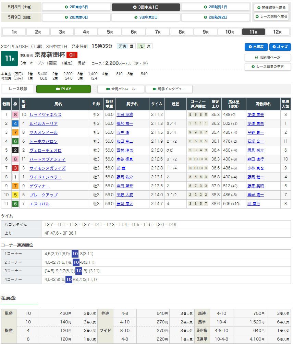Open trainer profile 今野 貞一
Screen dimensions: 293x344
(255, 133)
